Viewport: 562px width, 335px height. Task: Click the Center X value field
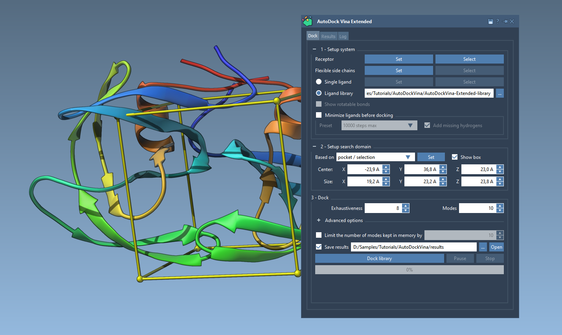point(364,169)
